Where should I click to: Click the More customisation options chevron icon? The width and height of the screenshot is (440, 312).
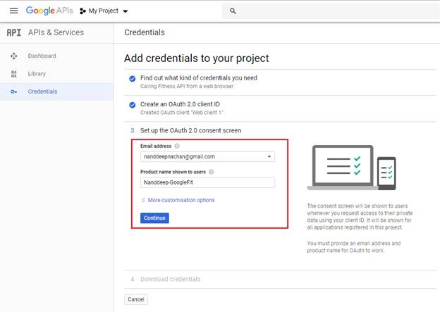tap(143, 200)
